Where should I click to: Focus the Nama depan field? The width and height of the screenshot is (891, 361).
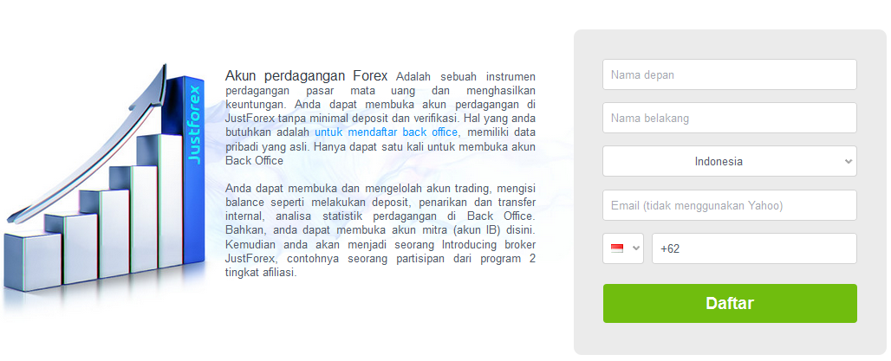click(x=730, y=74)
